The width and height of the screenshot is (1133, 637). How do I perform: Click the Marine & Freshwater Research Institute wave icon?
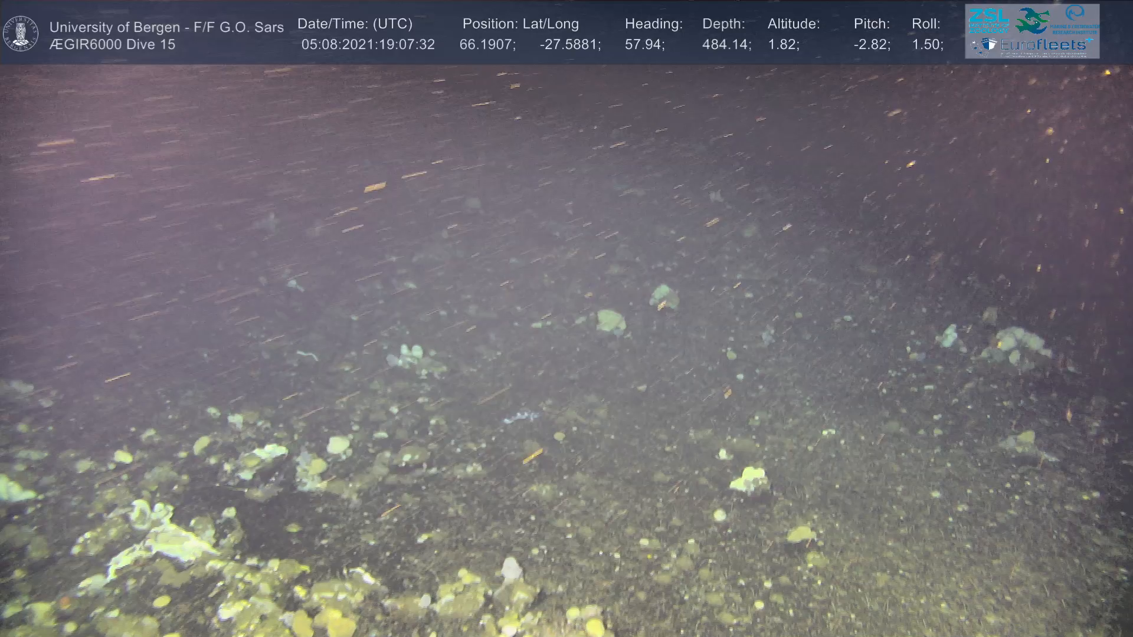click(x=1075, y=14)
